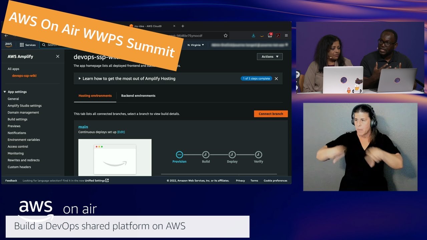Click the Connect branch button
Viewport: 427px width, 240px height.
pyautogui.click(x=271, y=114)
